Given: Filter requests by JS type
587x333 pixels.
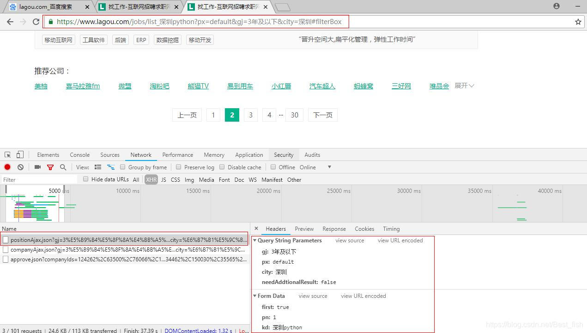Looking at the screenshot, I should click(x=163, y=179).
